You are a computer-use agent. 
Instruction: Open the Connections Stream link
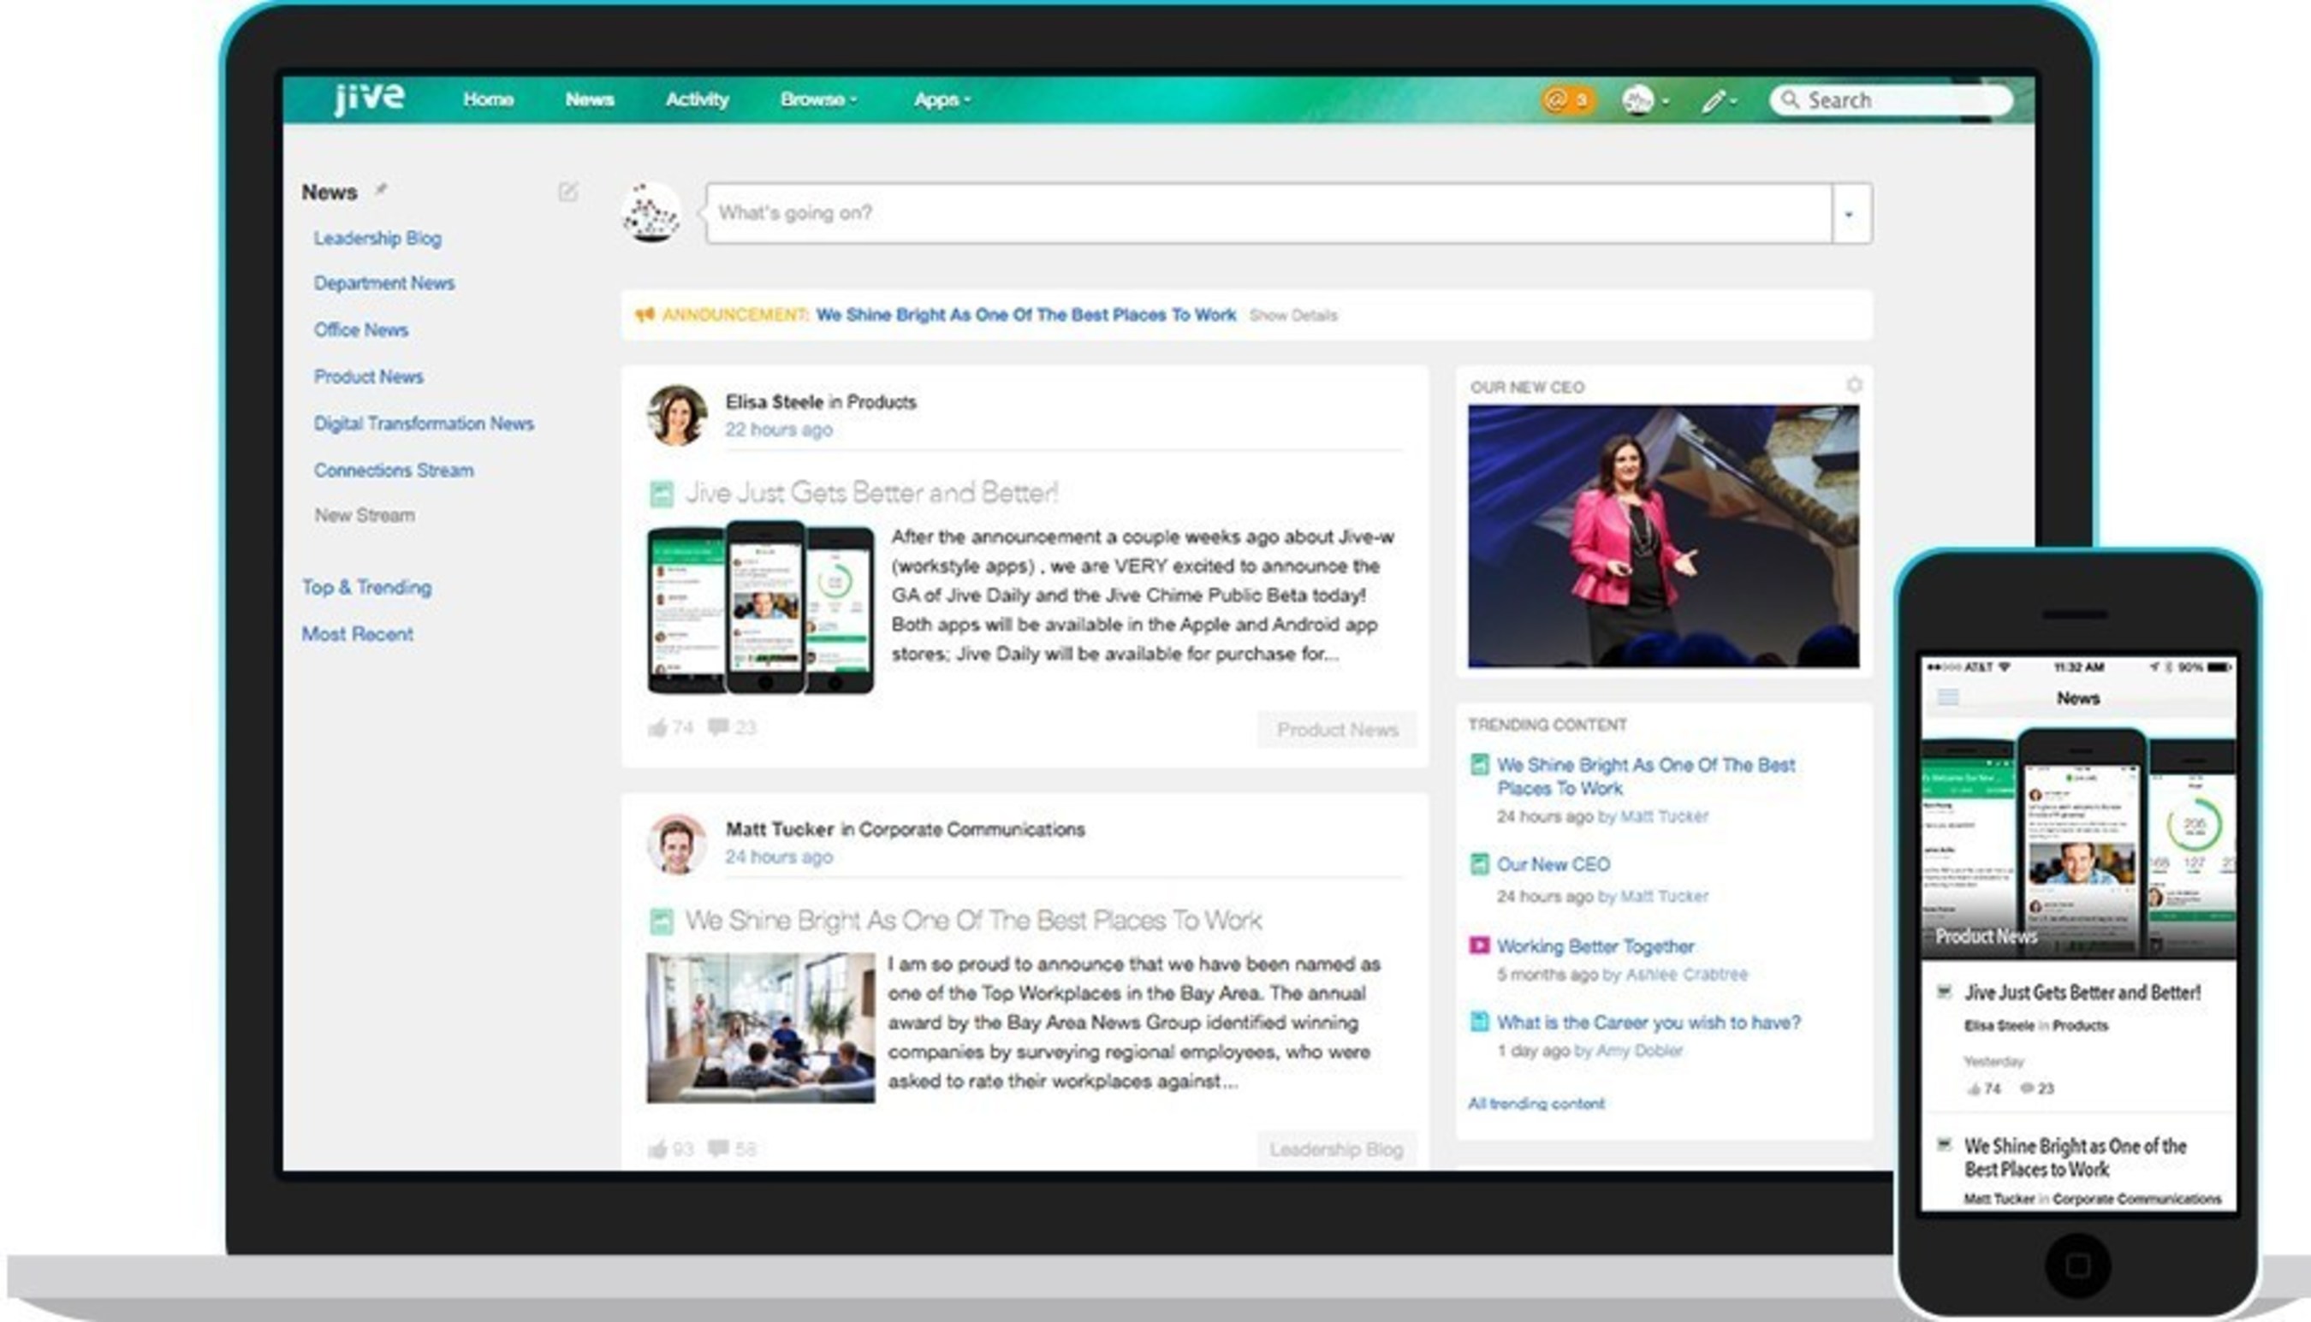(x=393, y=471)
